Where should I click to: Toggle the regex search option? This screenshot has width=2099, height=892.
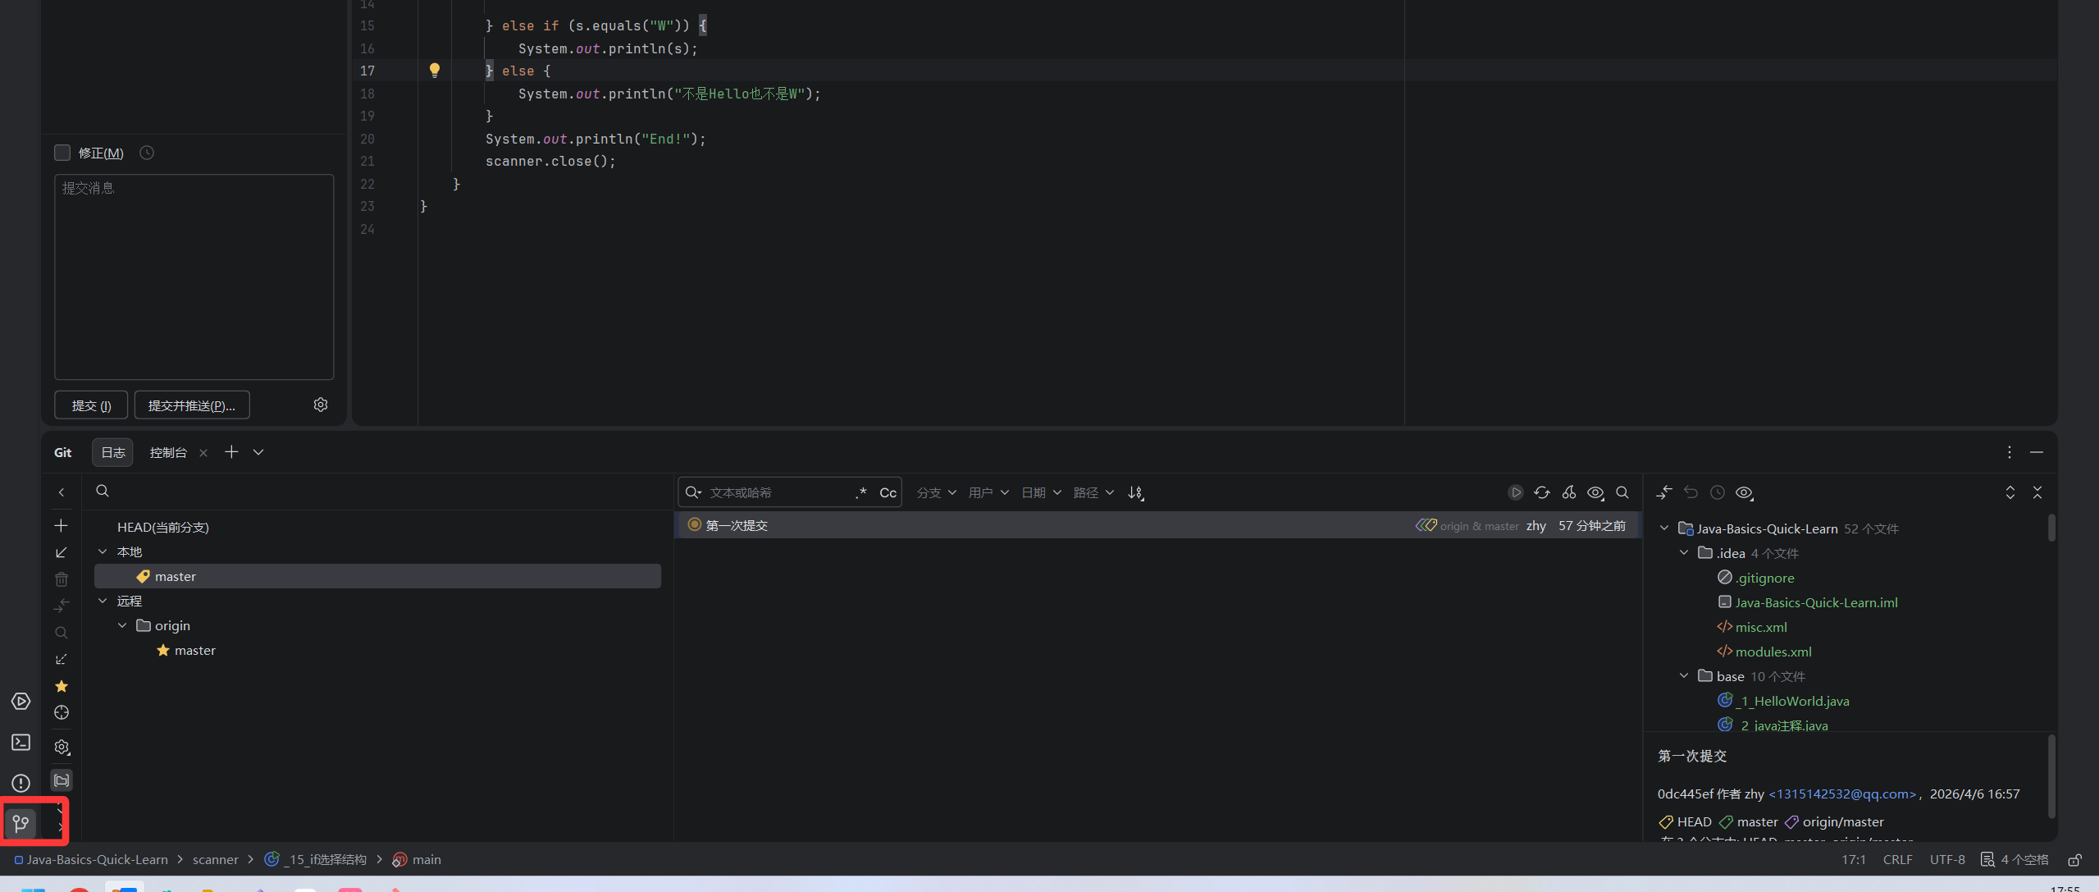860,492
